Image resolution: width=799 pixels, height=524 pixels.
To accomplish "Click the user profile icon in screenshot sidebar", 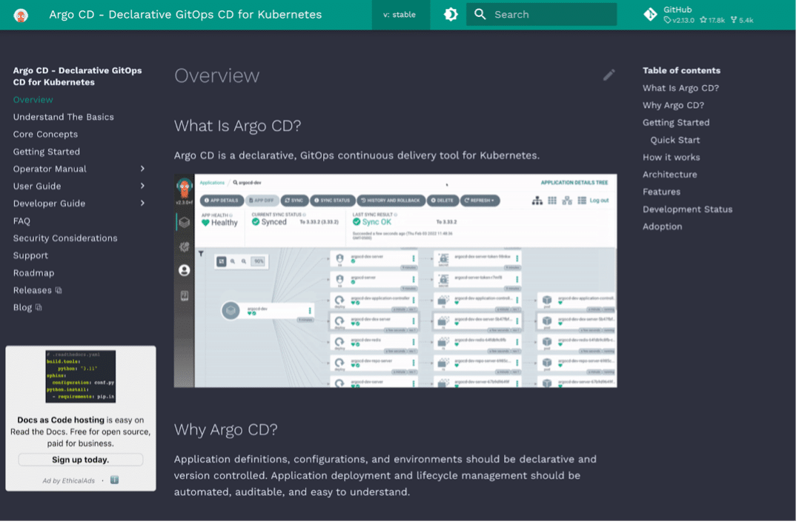I will pos(185,271).
